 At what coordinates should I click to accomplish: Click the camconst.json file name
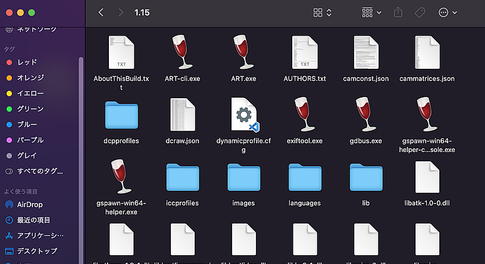click(x=366, y=79)
